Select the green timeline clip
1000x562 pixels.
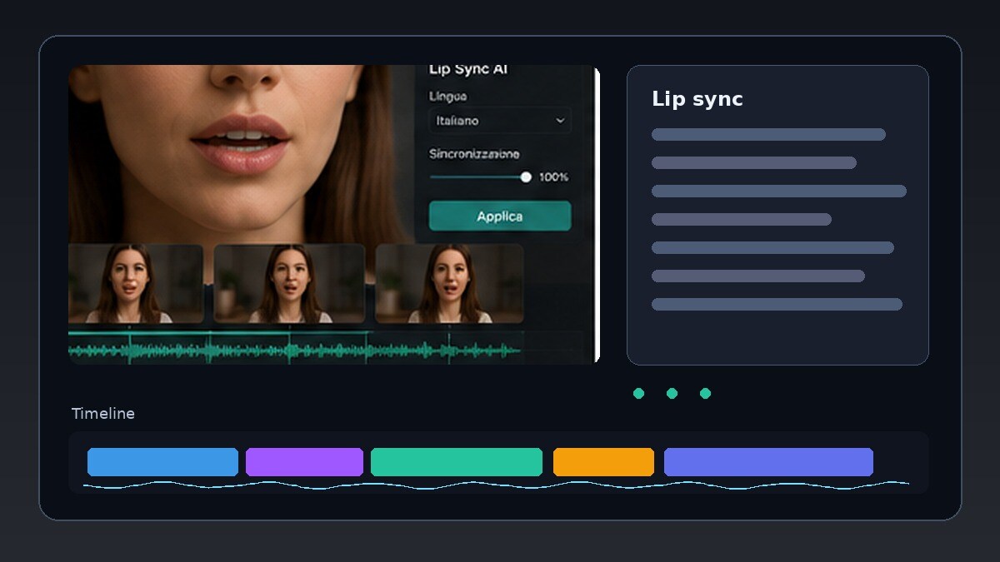pyautogui.click(x=457, y=462)
